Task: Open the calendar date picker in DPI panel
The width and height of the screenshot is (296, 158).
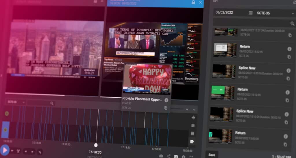Action: [x=251, y=13]
